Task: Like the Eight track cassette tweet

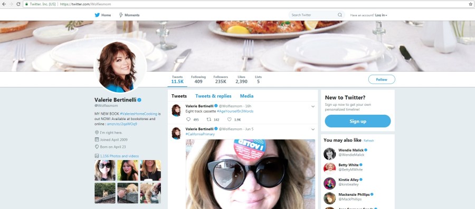Action: [230, 120]
